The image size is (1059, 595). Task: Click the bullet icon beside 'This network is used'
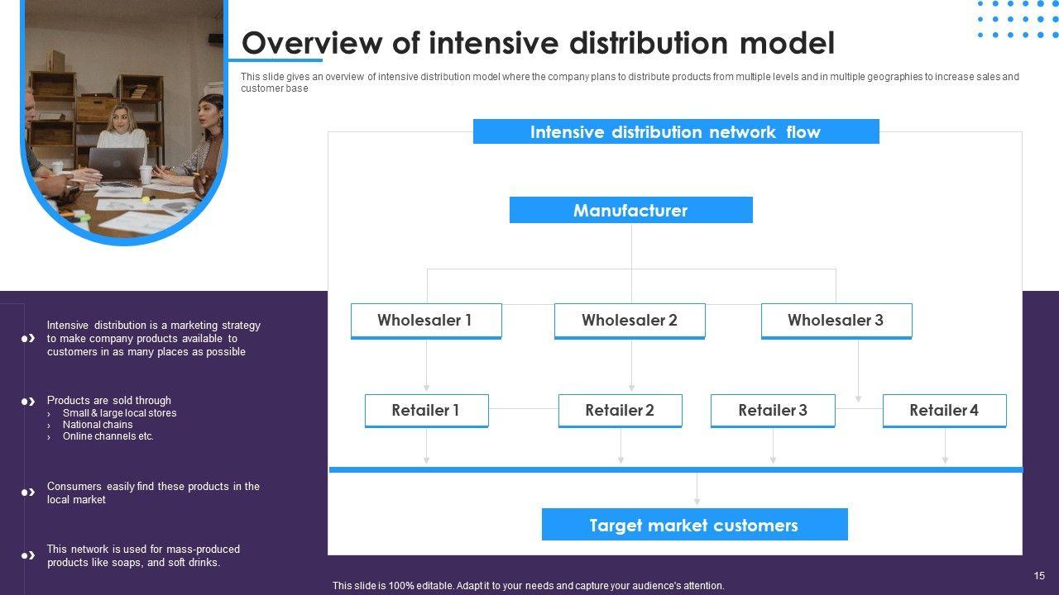click(29, 555)
